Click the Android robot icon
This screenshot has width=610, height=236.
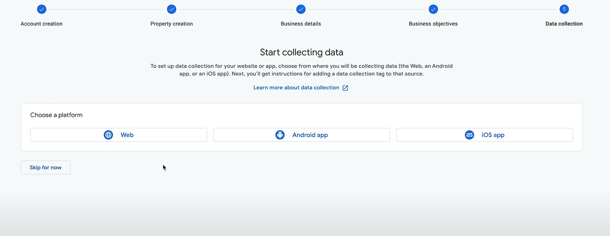coord(280,135)
